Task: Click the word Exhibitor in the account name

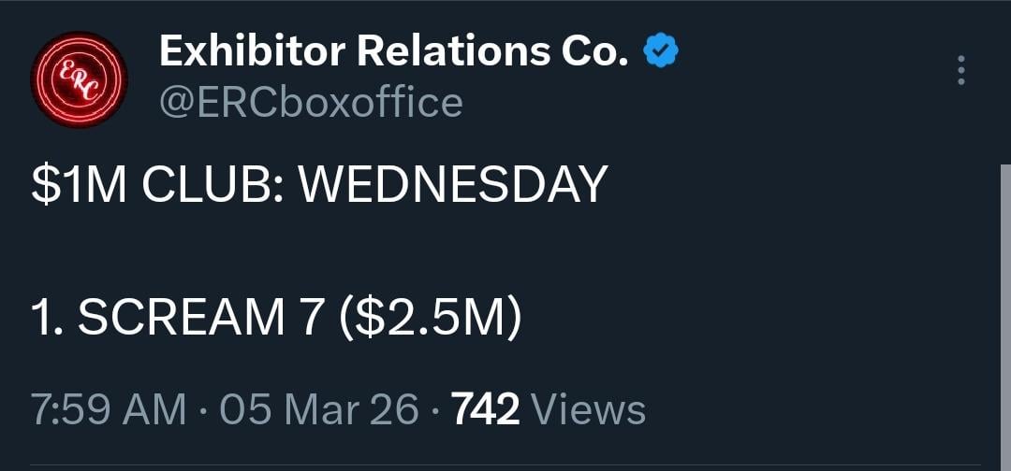Action: point(252,53)
